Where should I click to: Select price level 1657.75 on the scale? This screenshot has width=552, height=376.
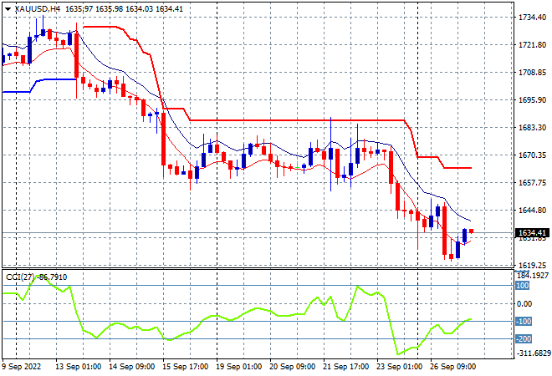click(533, 182)
